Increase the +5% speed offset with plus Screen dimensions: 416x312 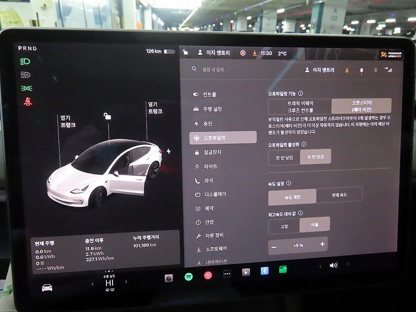pyautogui.click(x=321, y=245)
